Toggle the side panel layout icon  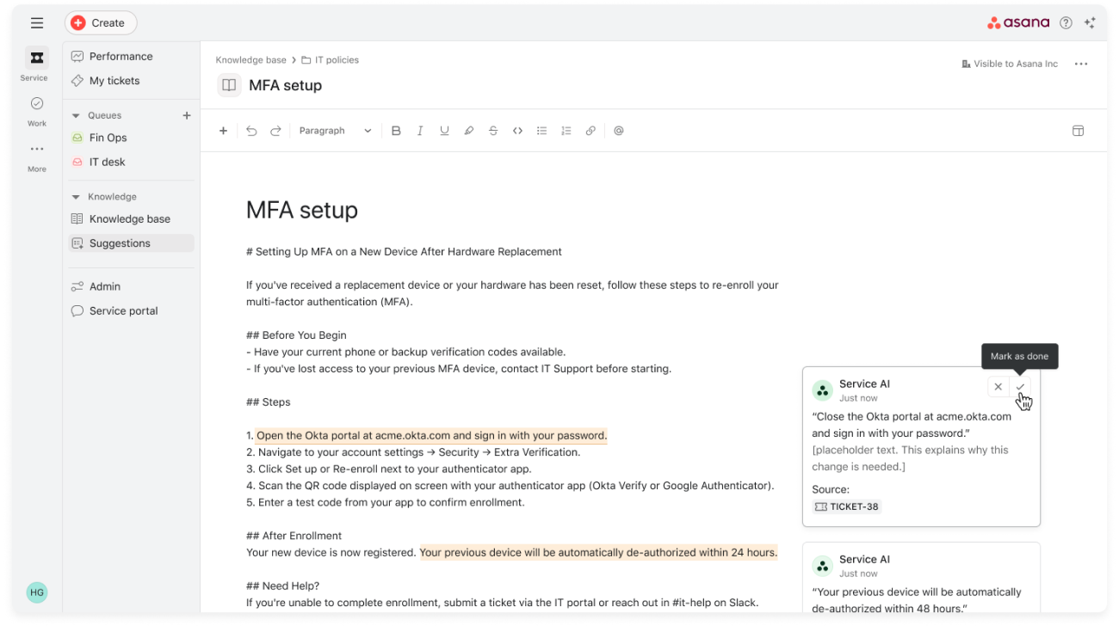click(x=1078, y=131)
